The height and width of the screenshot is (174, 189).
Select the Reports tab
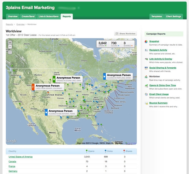coord(67,16)
